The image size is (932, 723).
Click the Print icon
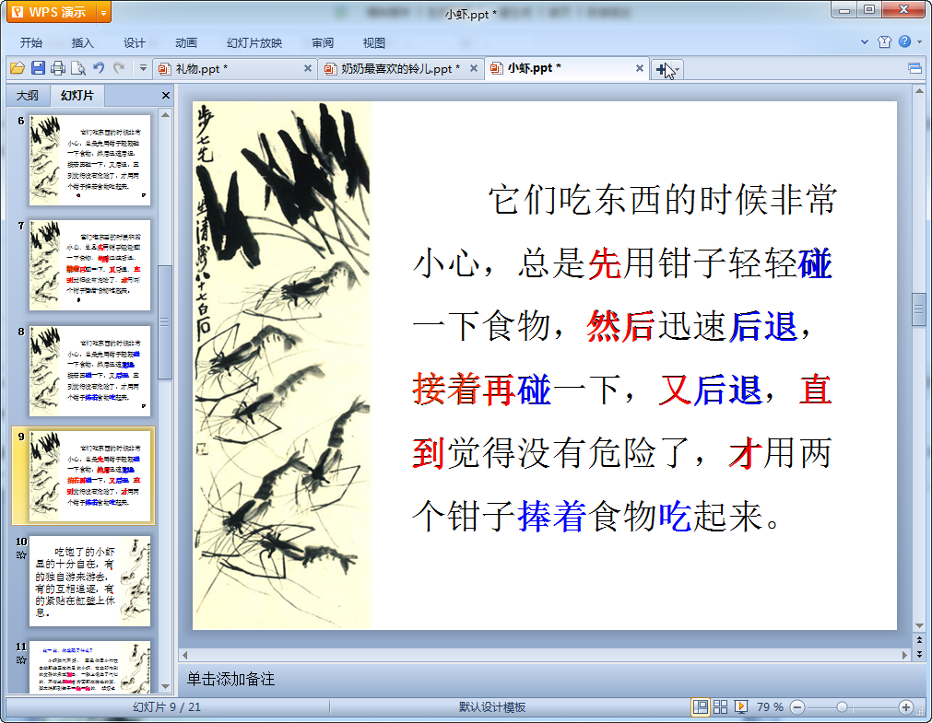coord(58,68)
